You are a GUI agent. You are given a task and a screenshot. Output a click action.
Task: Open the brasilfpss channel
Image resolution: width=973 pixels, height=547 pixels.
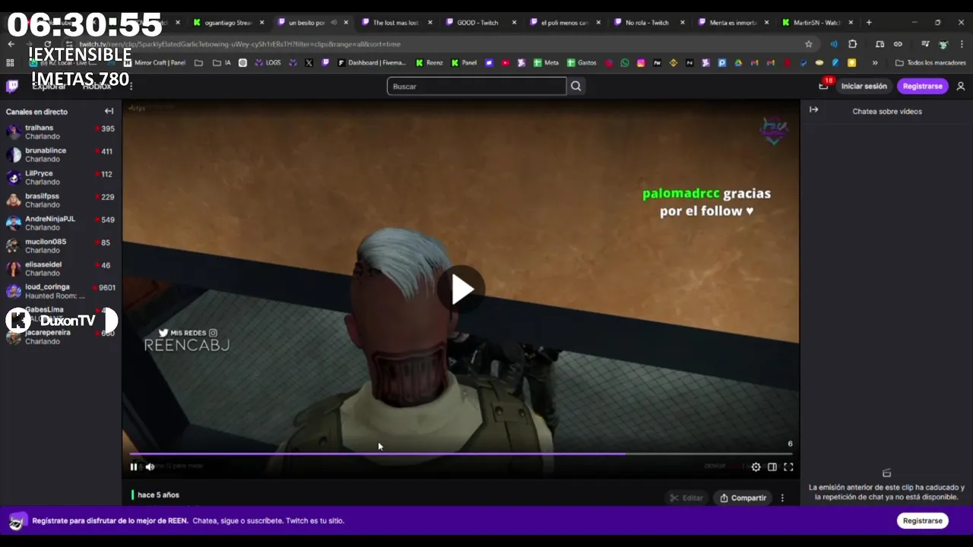click(x=60, y=201)
